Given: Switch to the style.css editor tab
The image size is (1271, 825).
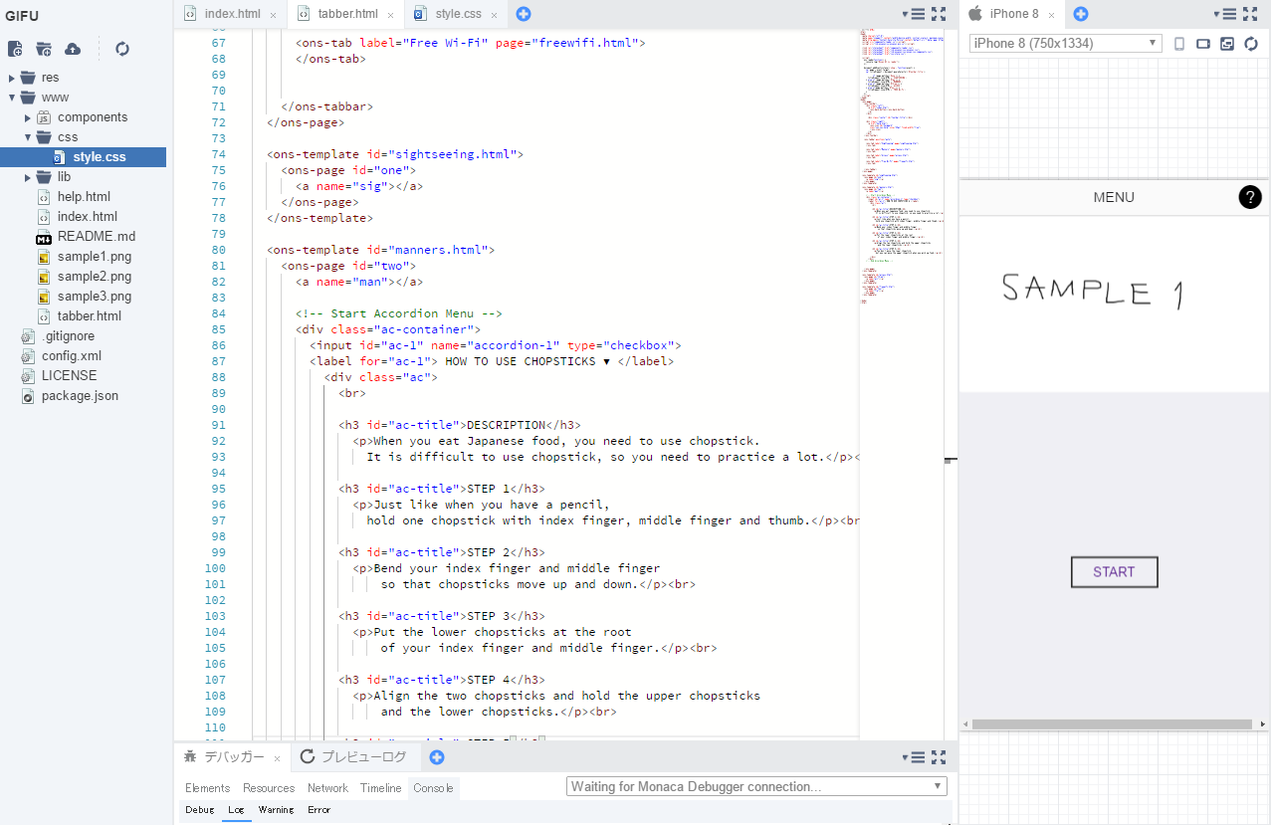Looking at the screenshot, I should pos(458,14).
